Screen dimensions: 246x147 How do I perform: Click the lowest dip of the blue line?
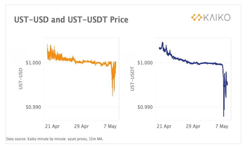point(224,116)
